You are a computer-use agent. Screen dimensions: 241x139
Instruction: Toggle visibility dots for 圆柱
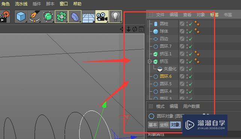[187, 24]
